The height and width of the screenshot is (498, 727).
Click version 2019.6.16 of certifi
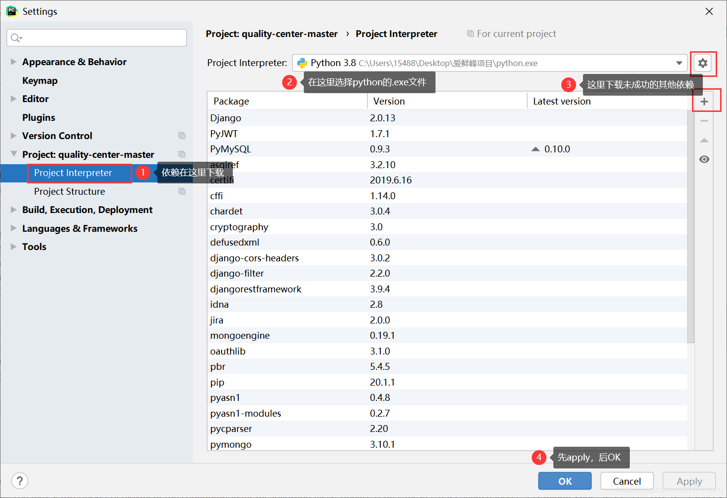391,180
